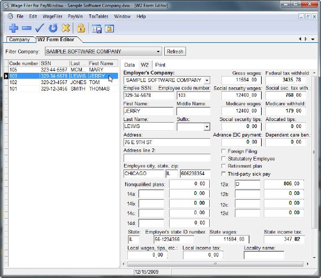Click the right tab scroll arrow
The width and height of the screenshot is (321, 278).
click(306, 39)
